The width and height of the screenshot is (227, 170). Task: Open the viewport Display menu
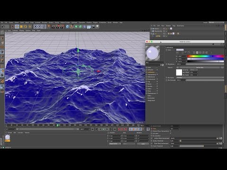[x=22, y=30]
